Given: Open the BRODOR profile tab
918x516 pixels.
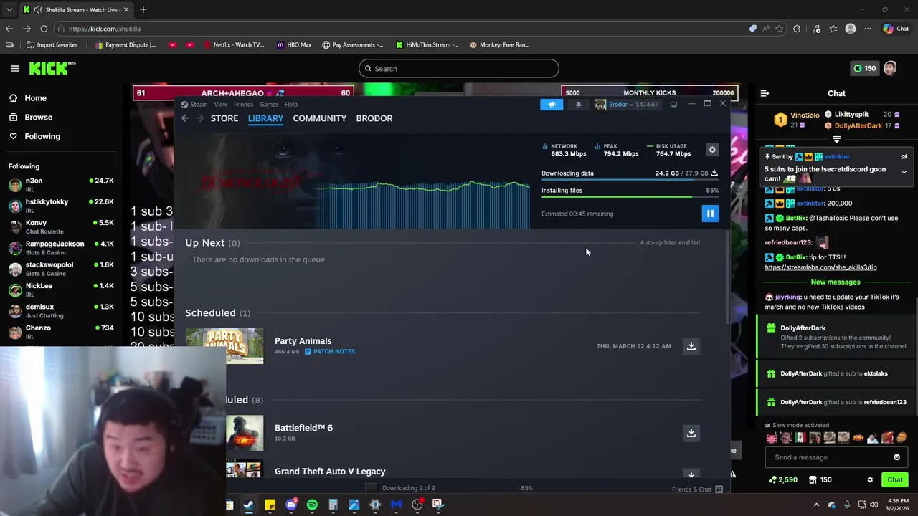Looking at the screenshot, I should pyautogui.click(x=374, y=118).
